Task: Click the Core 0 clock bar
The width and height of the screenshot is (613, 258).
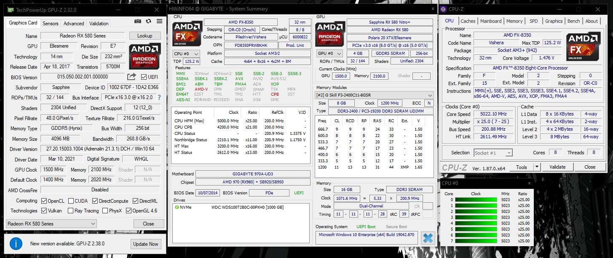Action: click(476, 200)
